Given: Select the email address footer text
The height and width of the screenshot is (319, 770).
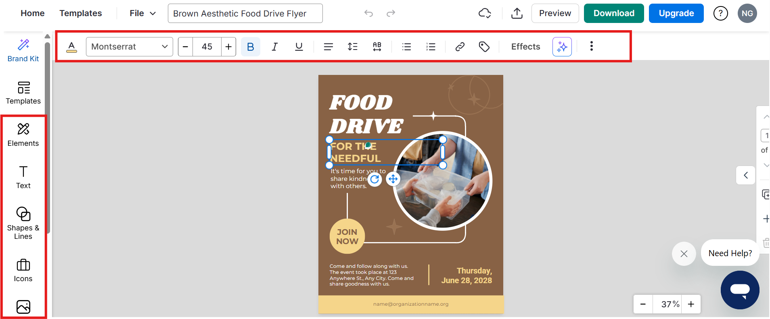Looking at the screenshot, I should coord(411,304).
